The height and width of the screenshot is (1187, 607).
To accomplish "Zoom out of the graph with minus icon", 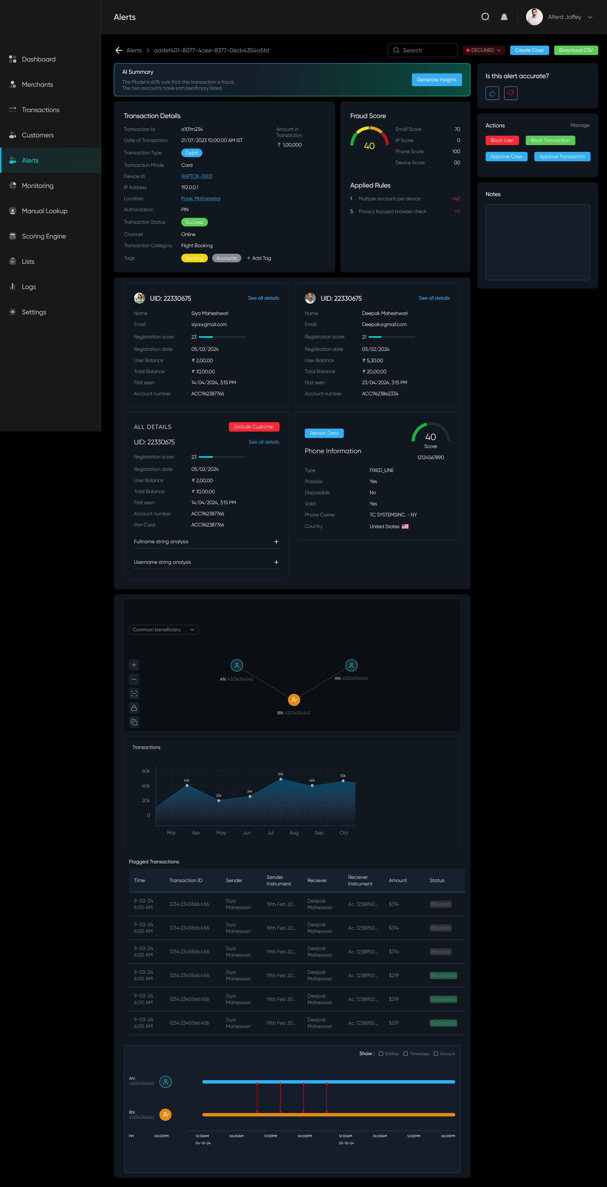I will tap(134, 679).
